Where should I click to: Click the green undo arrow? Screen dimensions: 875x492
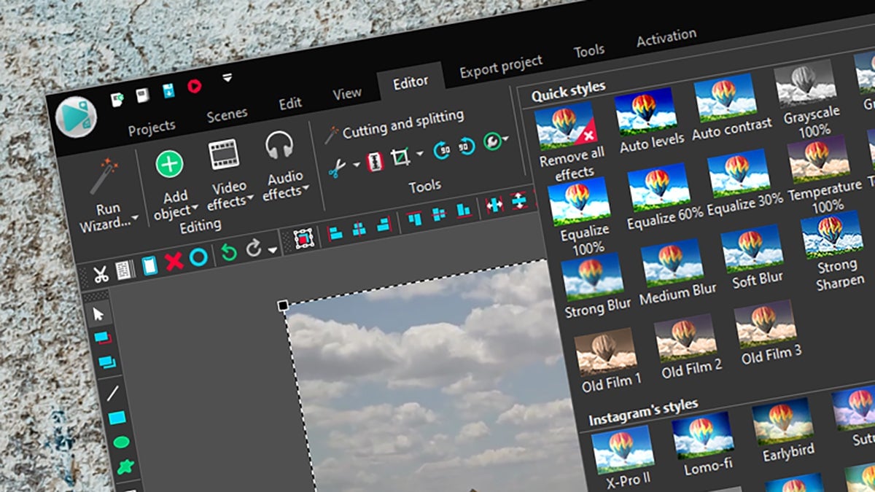tap(228, 253)
